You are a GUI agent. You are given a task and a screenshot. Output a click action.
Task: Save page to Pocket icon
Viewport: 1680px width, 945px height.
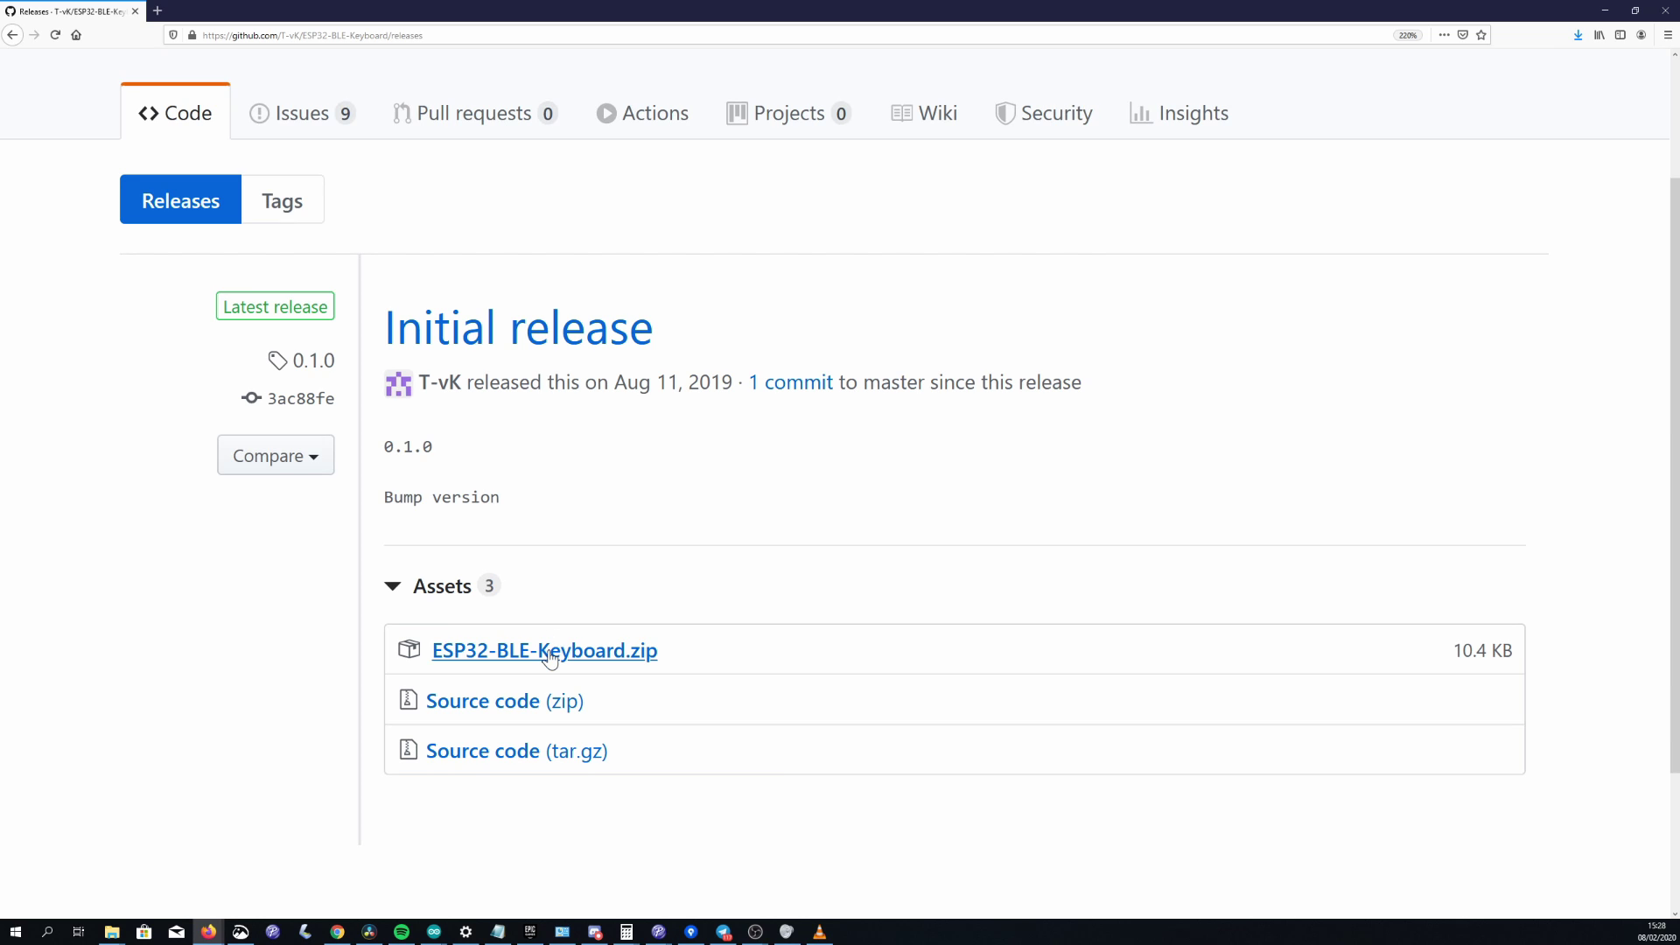1462,35
